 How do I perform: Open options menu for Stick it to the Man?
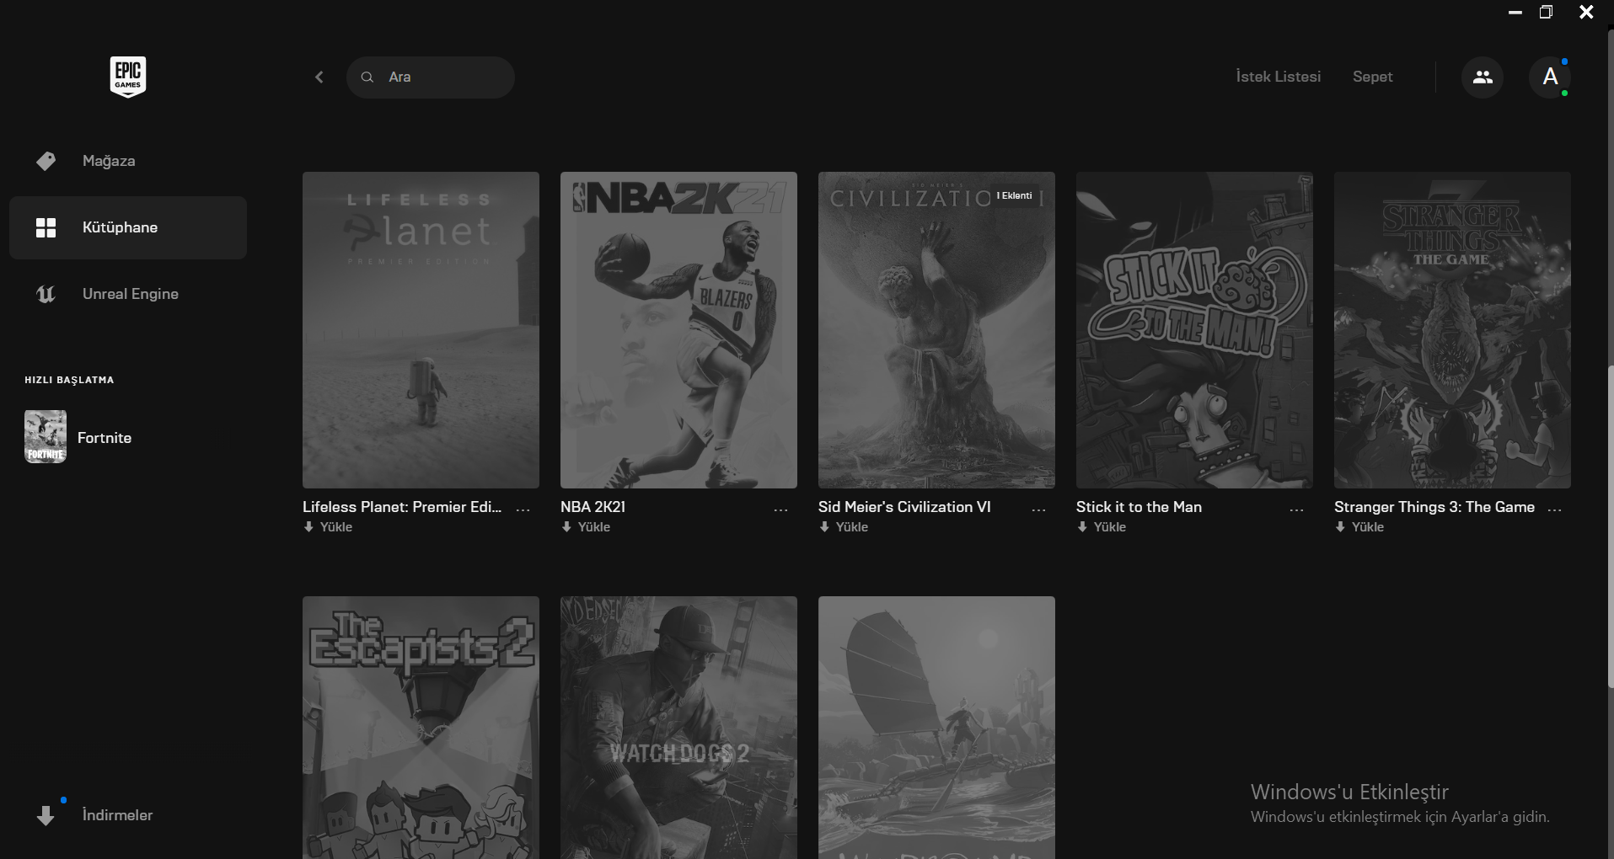coord(1297,510)
